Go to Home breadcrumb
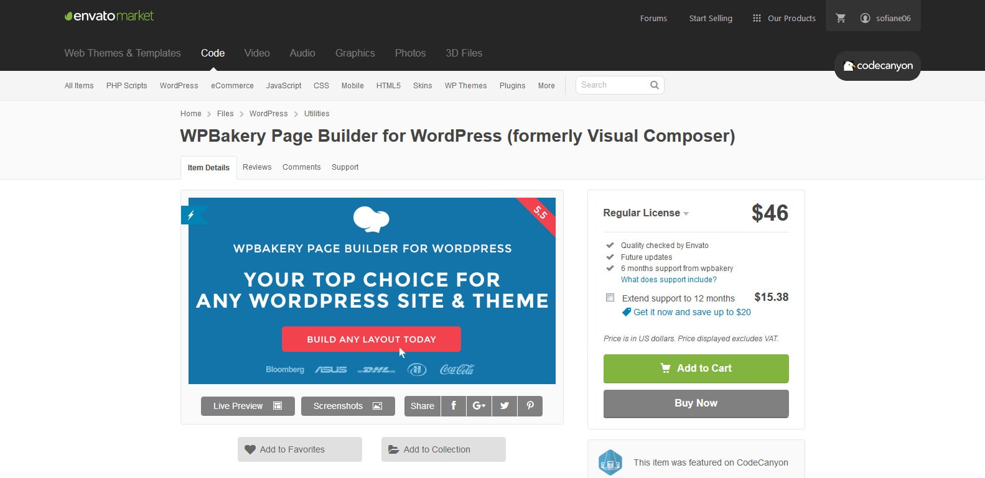This screenshot has width=985, height=478. pos(191,114)
